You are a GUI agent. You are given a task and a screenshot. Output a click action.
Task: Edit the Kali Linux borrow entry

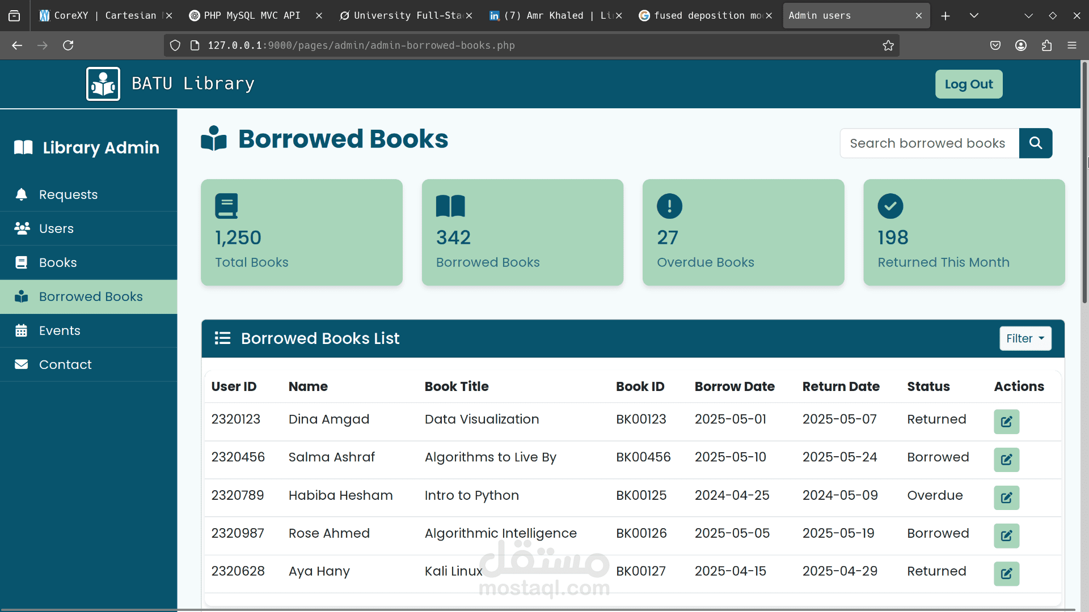1006,573
